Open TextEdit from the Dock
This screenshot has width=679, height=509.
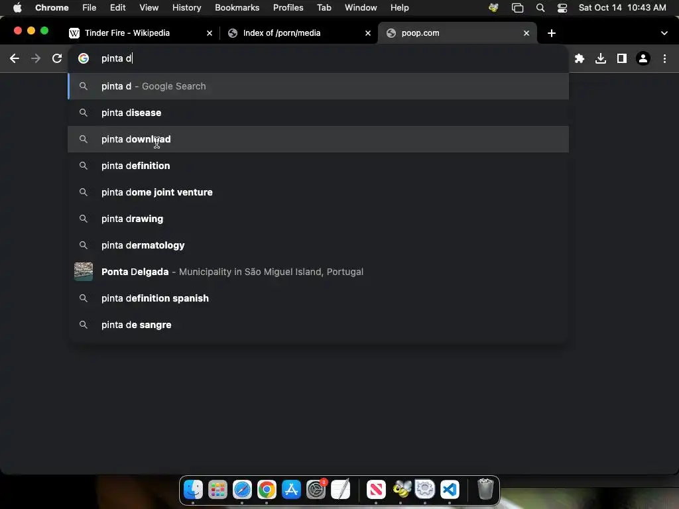340,490
